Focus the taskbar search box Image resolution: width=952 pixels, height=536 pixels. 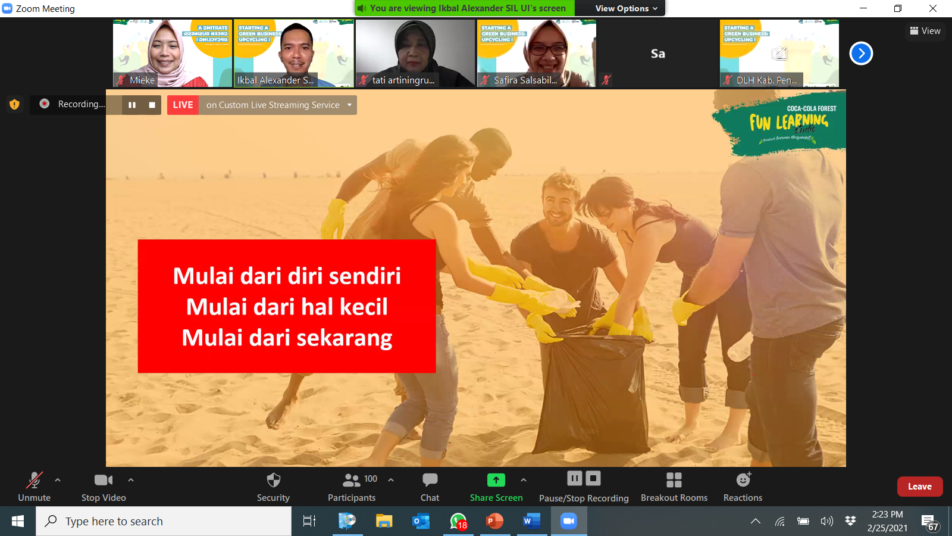pos(164,521)
